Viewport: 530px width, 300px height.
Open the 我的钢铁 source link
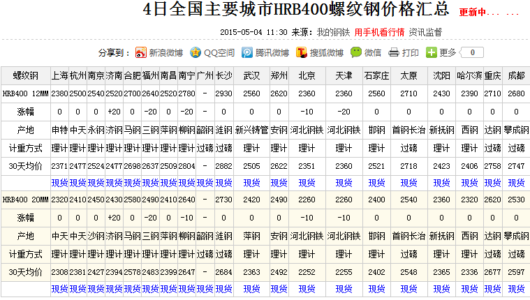(333, 32)
